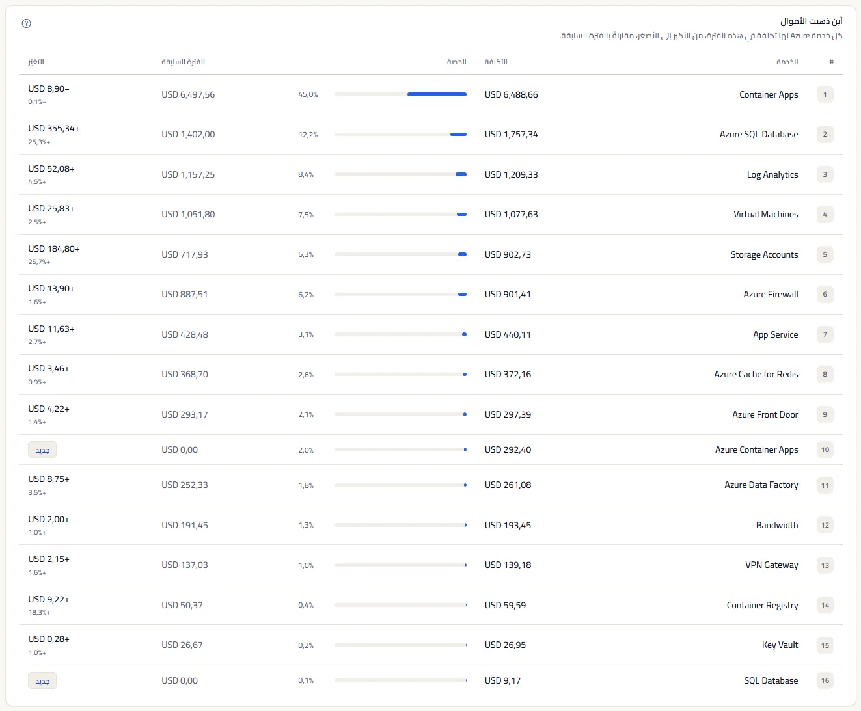Select previous period value USD 428,48
The width and height of the screenshot is (861, 711).
click(185, 334)
